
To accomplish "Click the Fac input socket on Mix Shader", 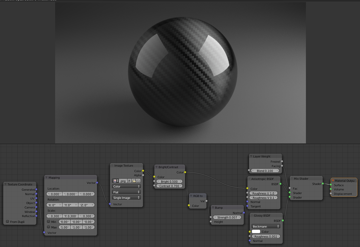I will (x=290, y=188).
